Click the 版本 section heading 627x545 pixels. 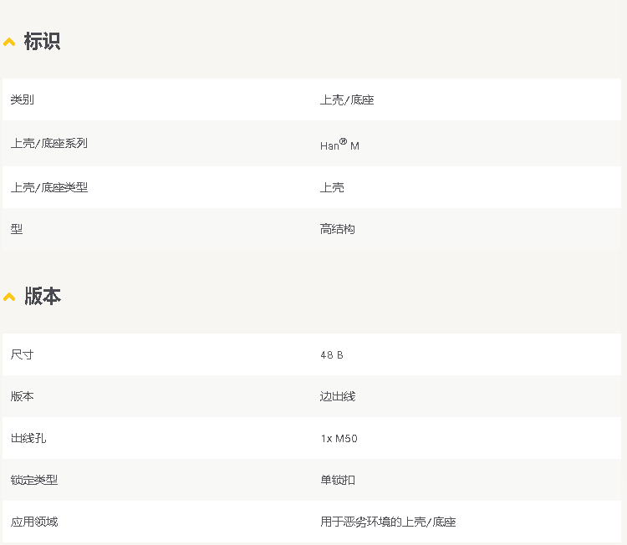coord(43,296)
